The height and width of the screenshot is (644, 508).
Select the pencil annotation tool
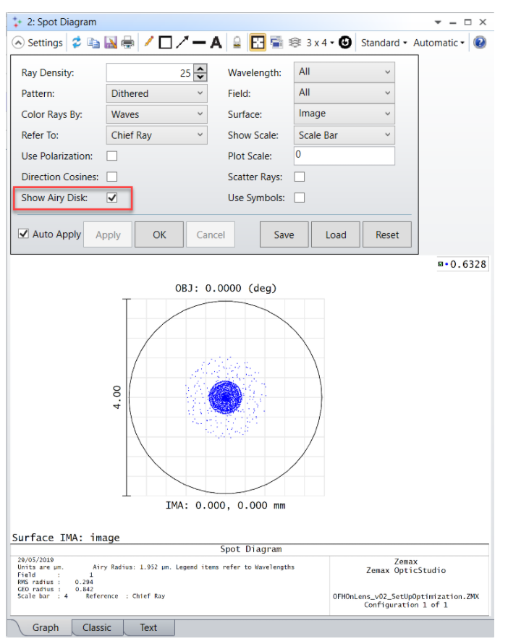point(149,43)
